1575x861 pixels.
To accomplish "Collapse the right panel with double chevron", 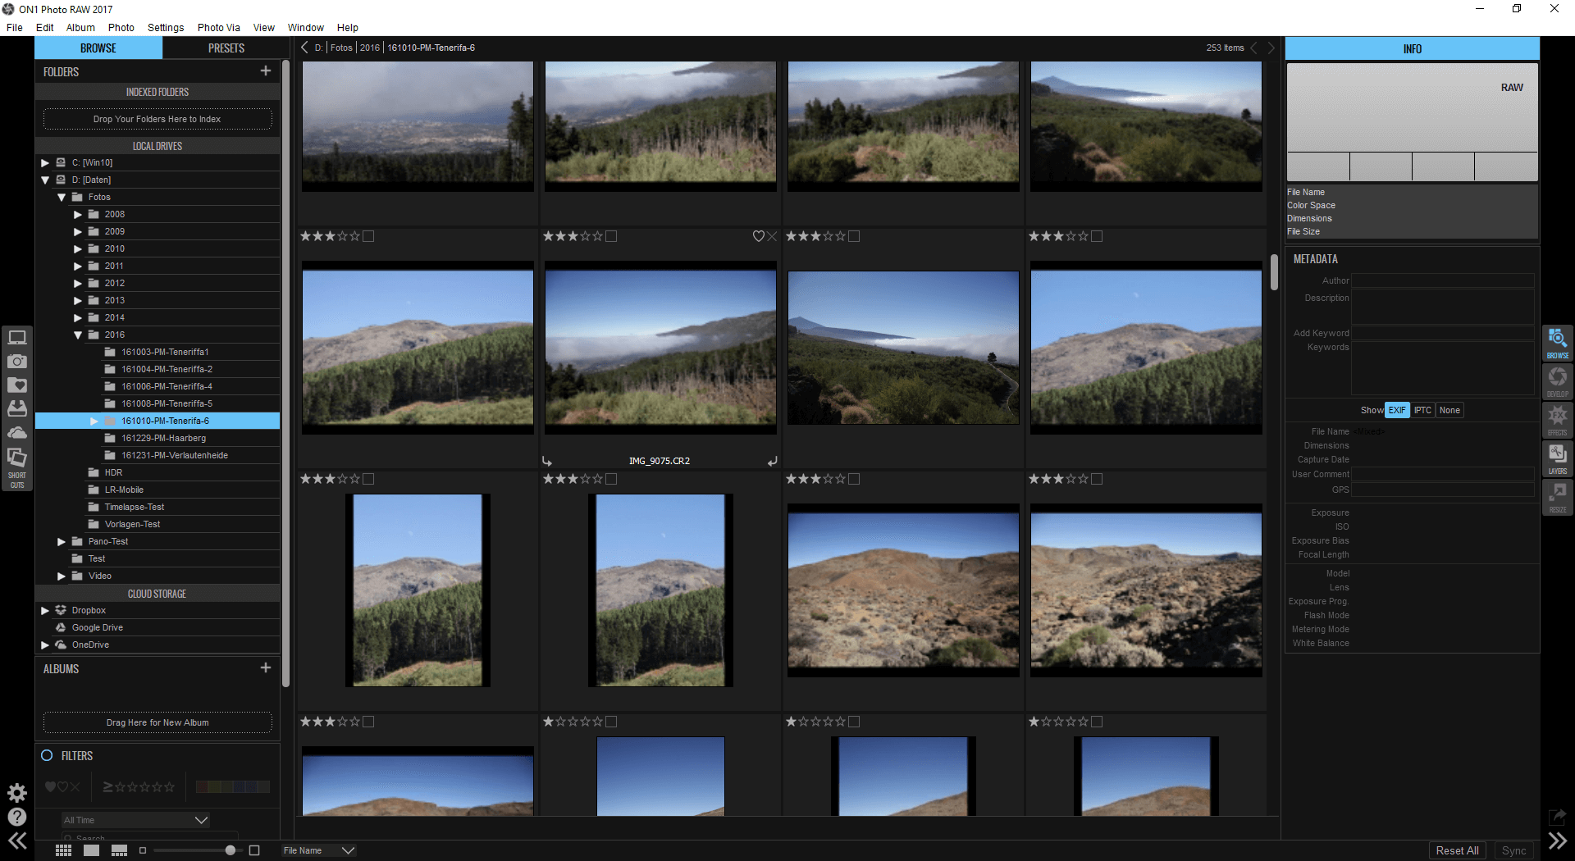I will click(1557, 840).
